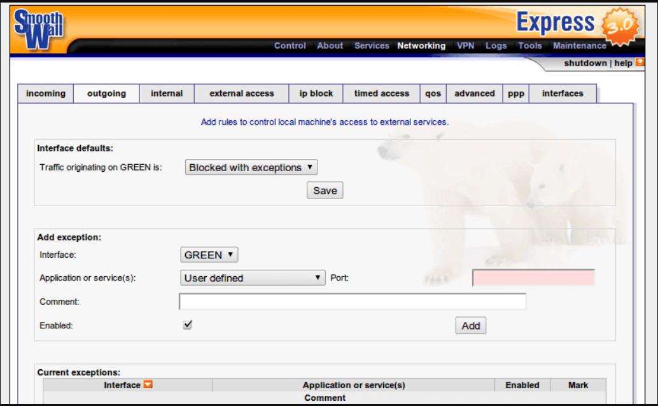This screenshot has height=406, width=658.
Task: Open the Control menu
Action: tap(290, 46)
